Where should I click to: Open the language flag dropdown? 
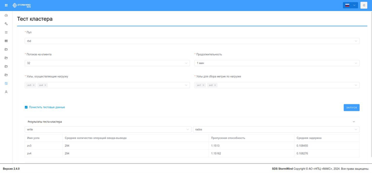click(350, 5)
